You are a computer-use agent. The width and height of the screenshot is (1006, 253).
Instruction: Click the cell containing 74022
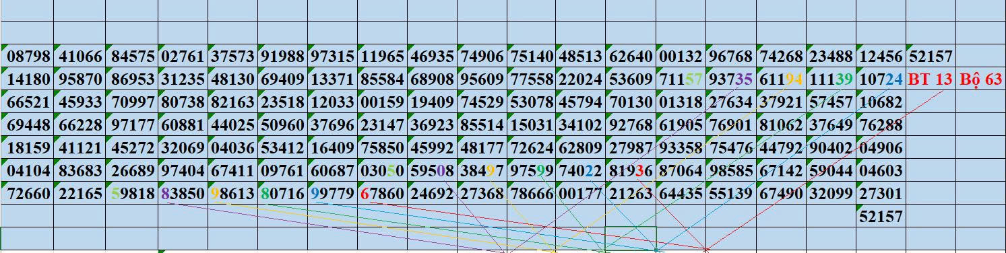pyautogui.click(x=581, y=171)
